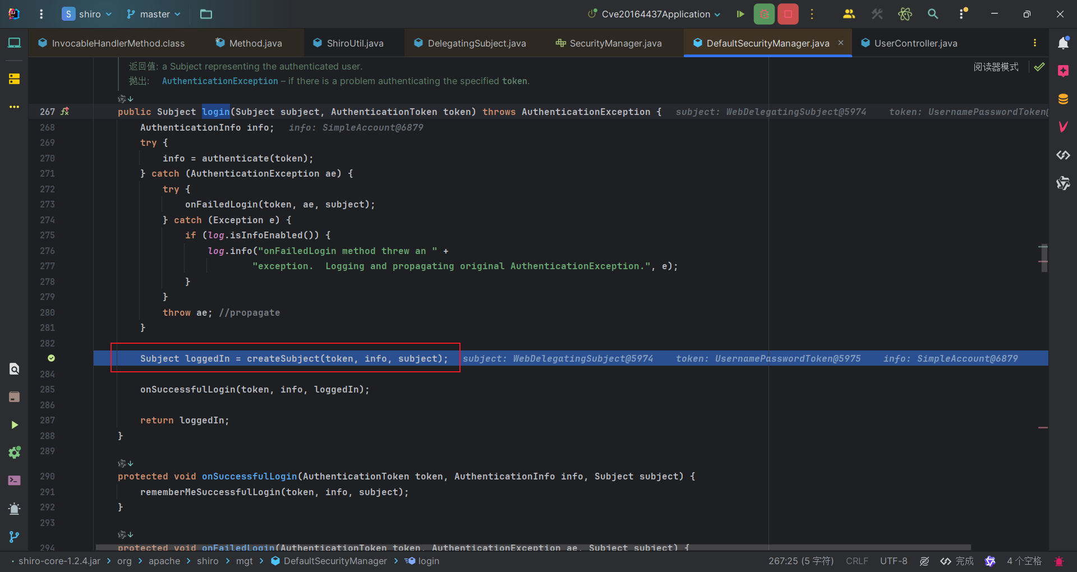Switch to SecurityManager.java tab
The image size is (1077, 572).
click(x=609, y=43)
